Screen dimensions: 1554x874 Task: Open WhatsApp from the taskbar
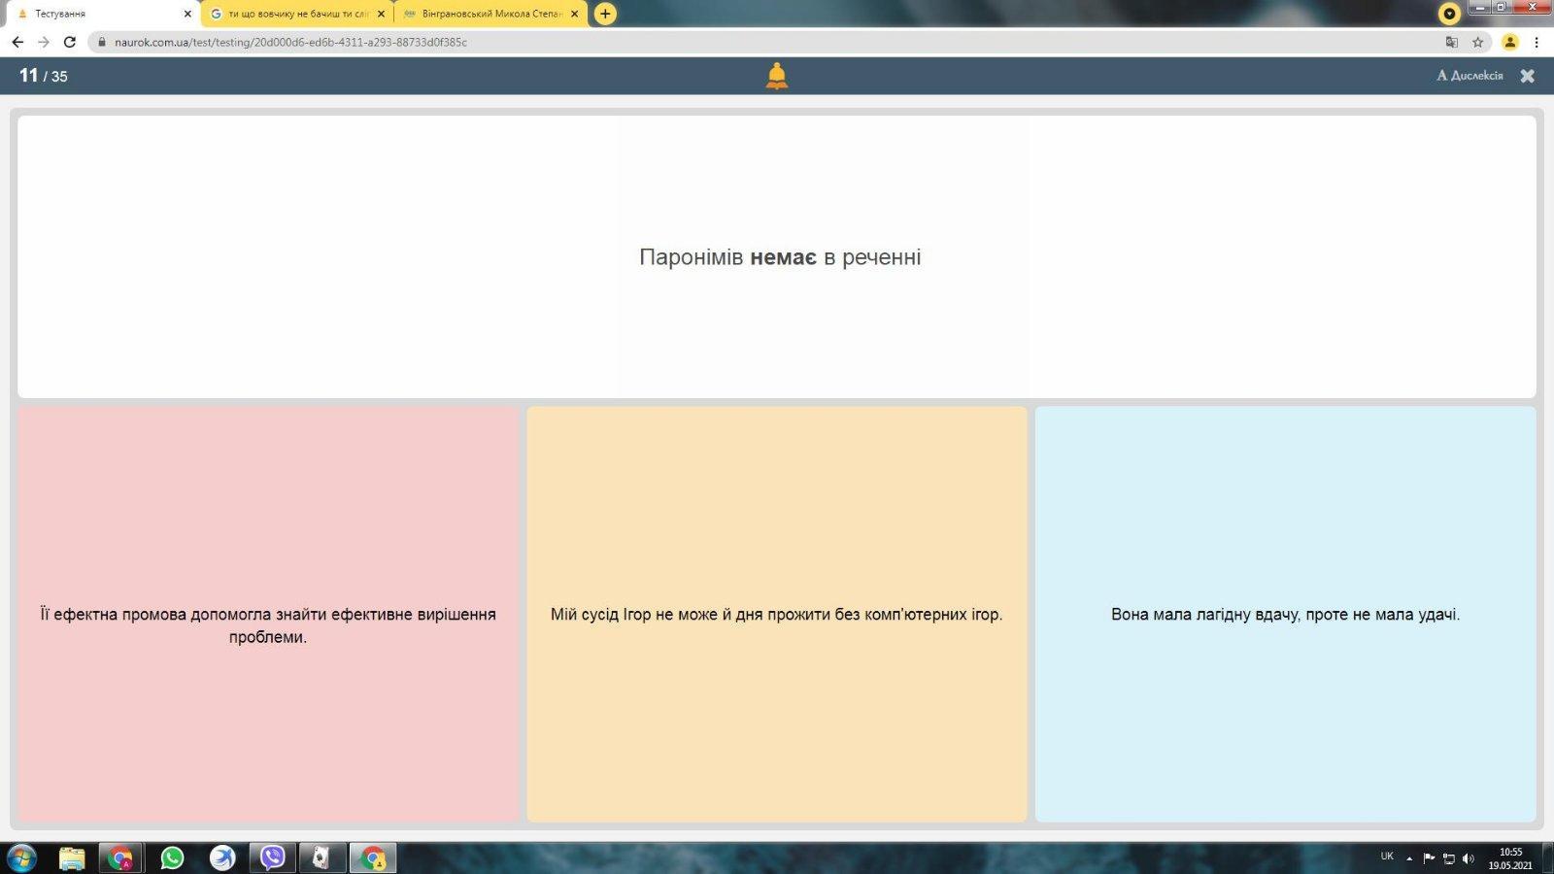tap(172, 858)
